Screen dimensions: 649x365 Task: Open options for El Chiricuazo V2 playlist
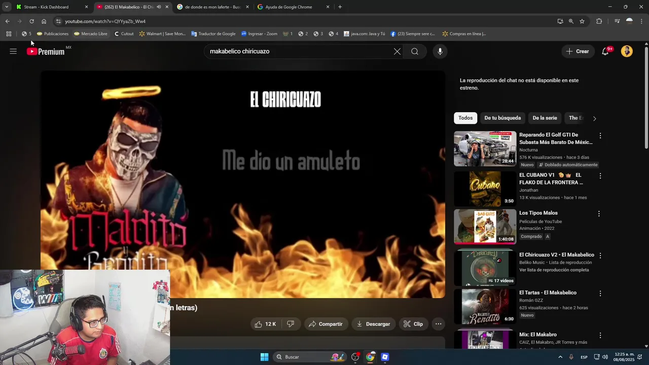coord(600,255)
